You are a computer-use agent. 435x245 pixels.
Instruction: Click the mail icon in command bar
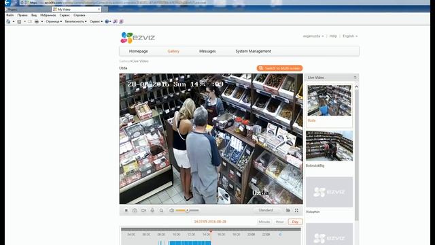pyautogui.click(x=30, y=21)
